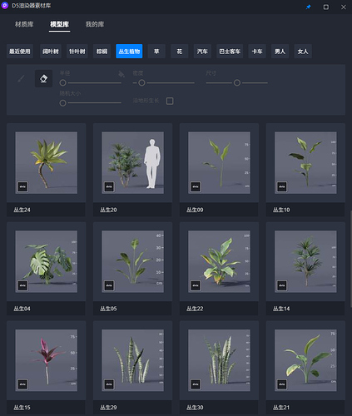Choose the 最近使用 category filter
The image size is (352, 416).
pos(20,52)
